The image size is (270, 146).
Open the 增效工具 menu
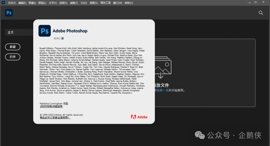click(x=106, y=3)
